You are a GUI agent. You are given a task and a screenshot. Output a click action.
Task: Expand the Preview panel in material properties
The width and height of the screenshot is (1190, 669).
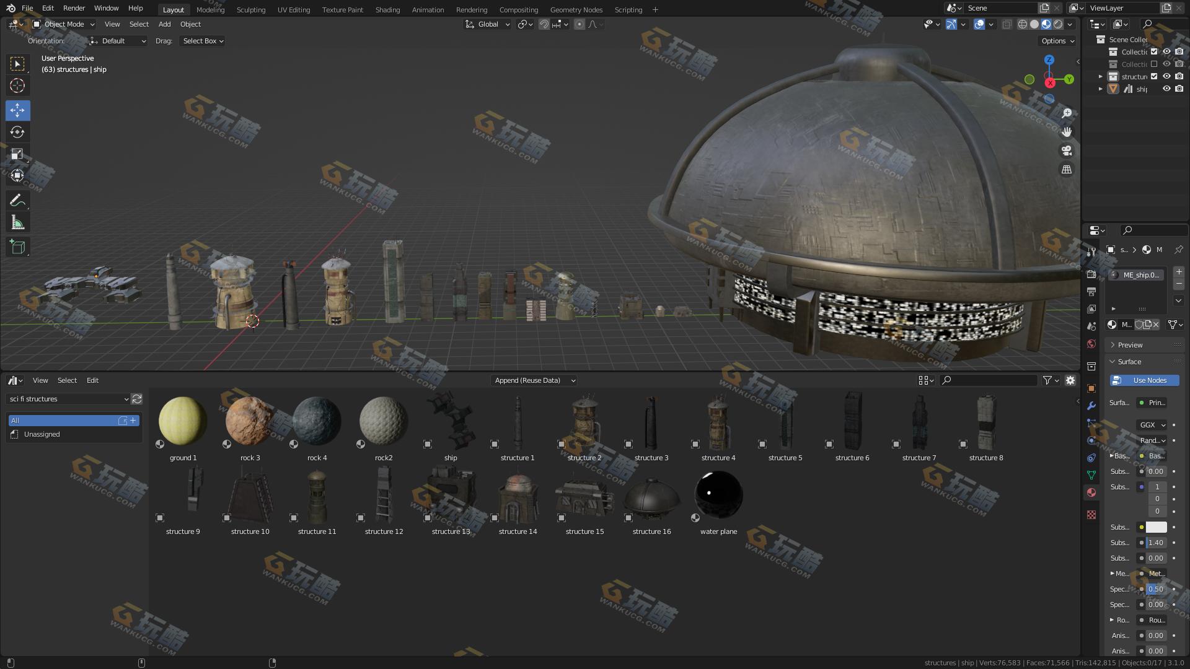pos(1130,345)
